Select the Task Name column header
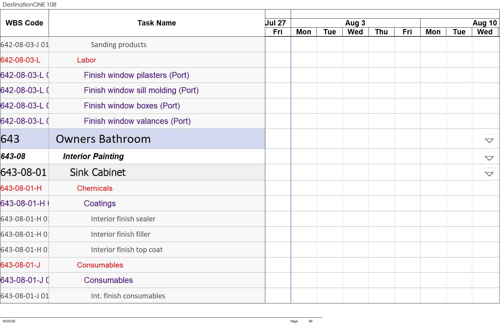Screen dimensions: 500x325 click(157, 23)
